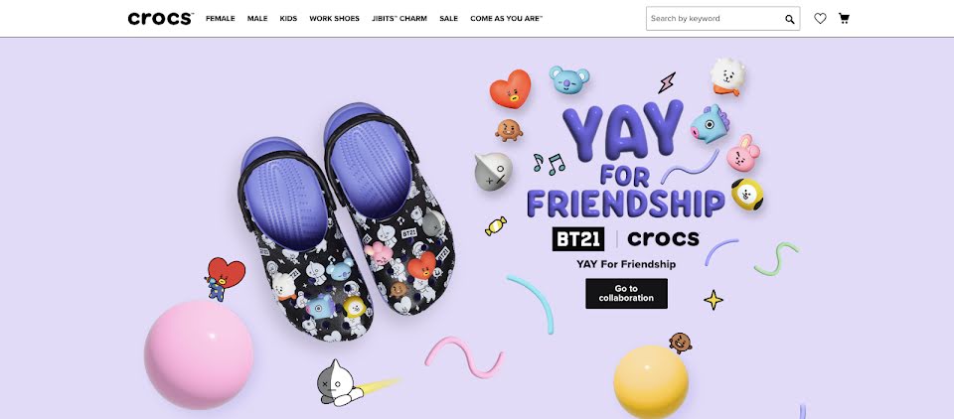
Task: Open the MALE menu
Action: [257, 19]
